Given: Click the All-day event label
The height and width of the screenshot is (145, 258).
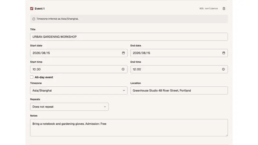Looking at the screenshot, I should click(44, 77).
